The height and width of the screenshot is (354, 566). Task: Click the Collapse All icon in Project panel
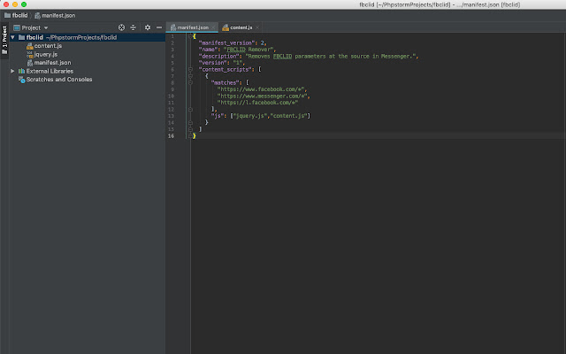(134, 27)
